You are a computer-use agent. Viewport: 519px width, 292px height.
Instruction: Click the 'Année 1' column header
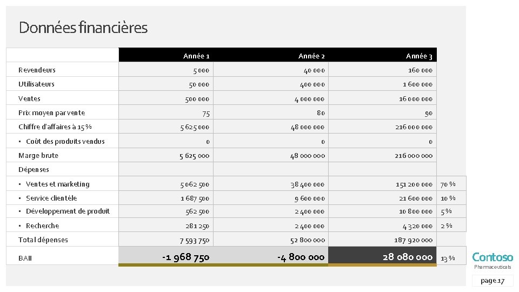[x=196, y=56]
